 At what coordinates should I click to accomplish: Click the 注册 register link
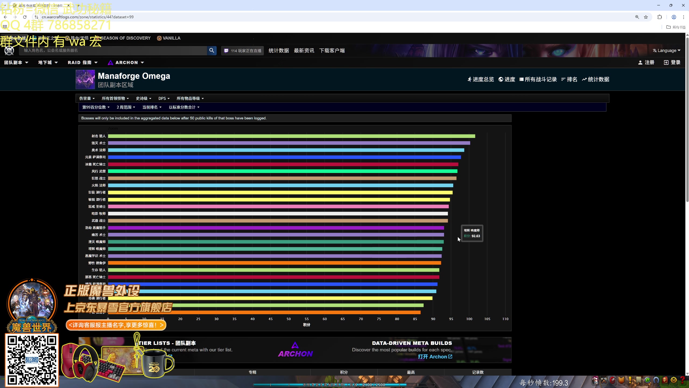(646, 63)
